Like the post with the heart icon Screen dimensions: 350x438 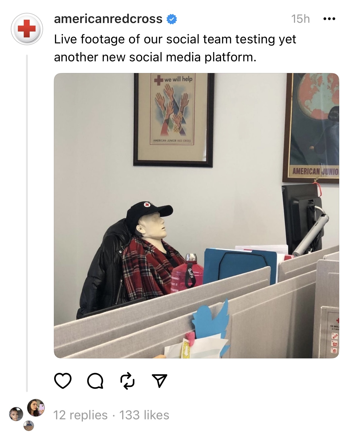click(x=63, y=381)
